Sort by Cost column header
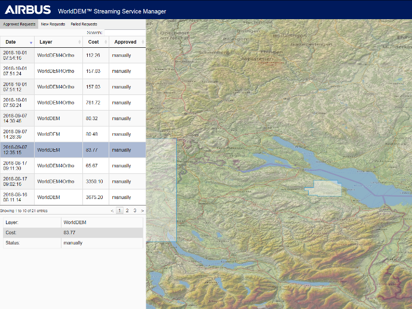Image resolution: width=412 pixels, height=309 pixels. [96, 42]
